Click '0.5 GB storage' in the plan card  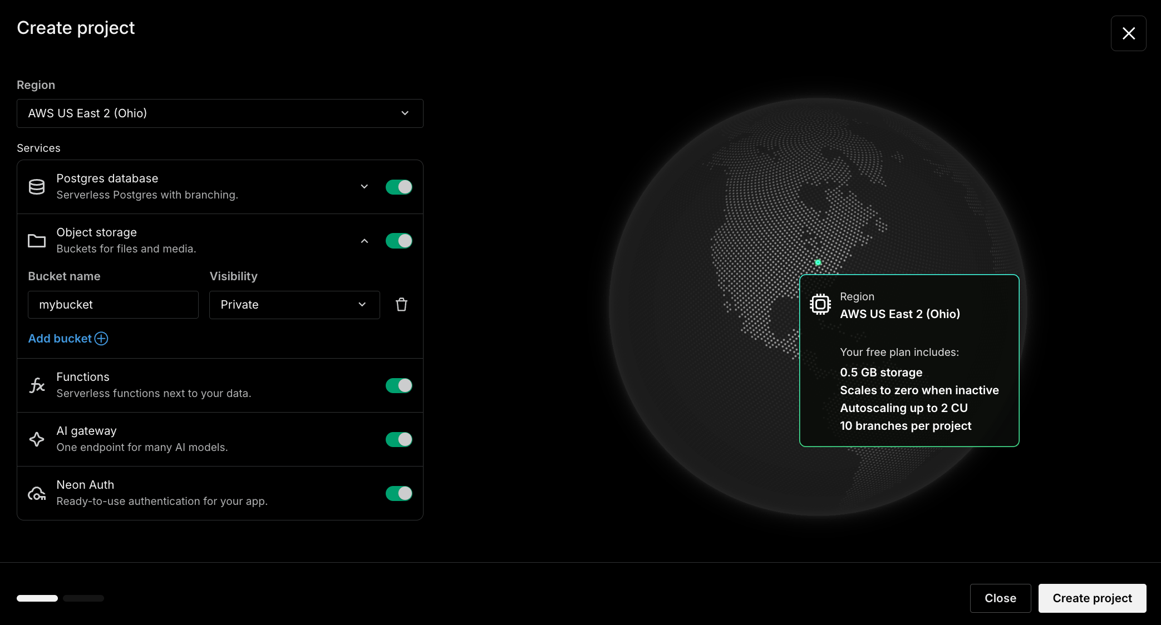coord(881,373)
